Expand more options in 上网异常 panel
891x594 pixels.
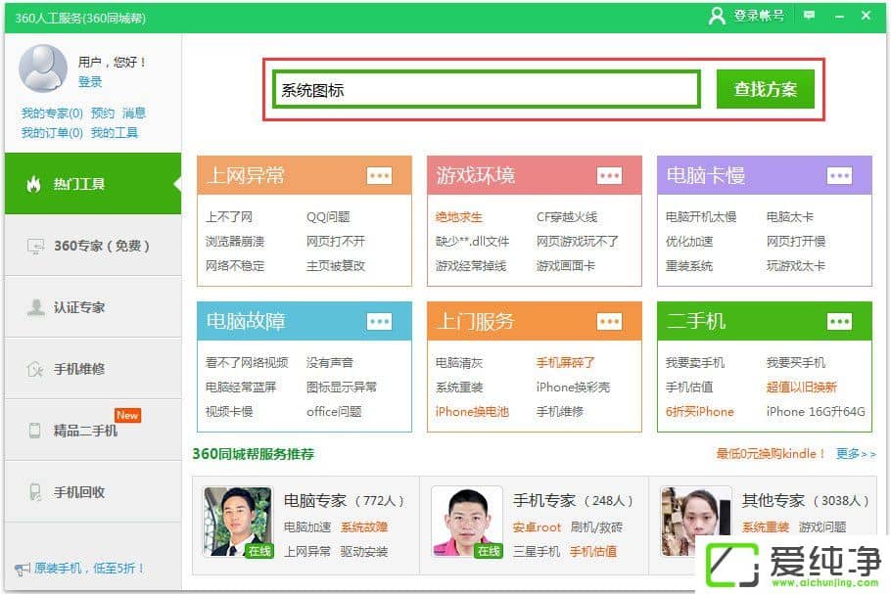tap(381, 176)
